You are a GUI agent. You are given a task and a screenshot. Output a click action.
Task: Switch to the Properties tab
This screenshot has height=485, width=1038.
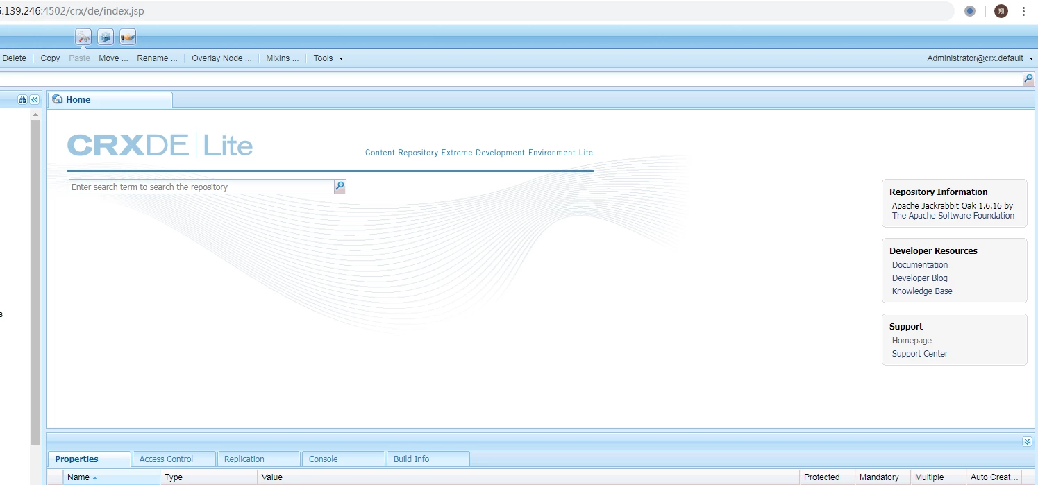89,459
